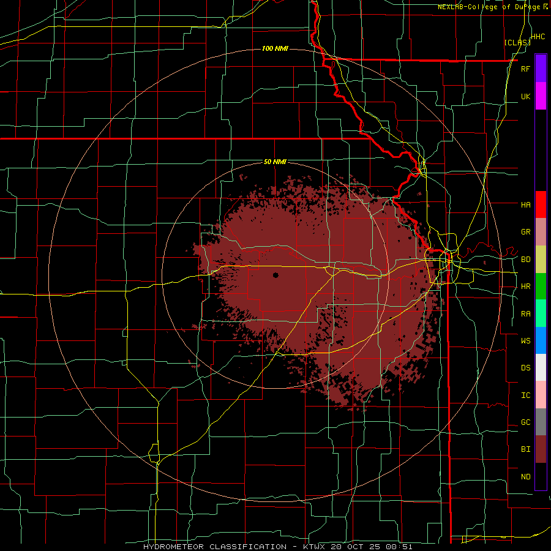Select the "BD" legend label
Viewport: 551px width, 551px height.
[525, 260]
